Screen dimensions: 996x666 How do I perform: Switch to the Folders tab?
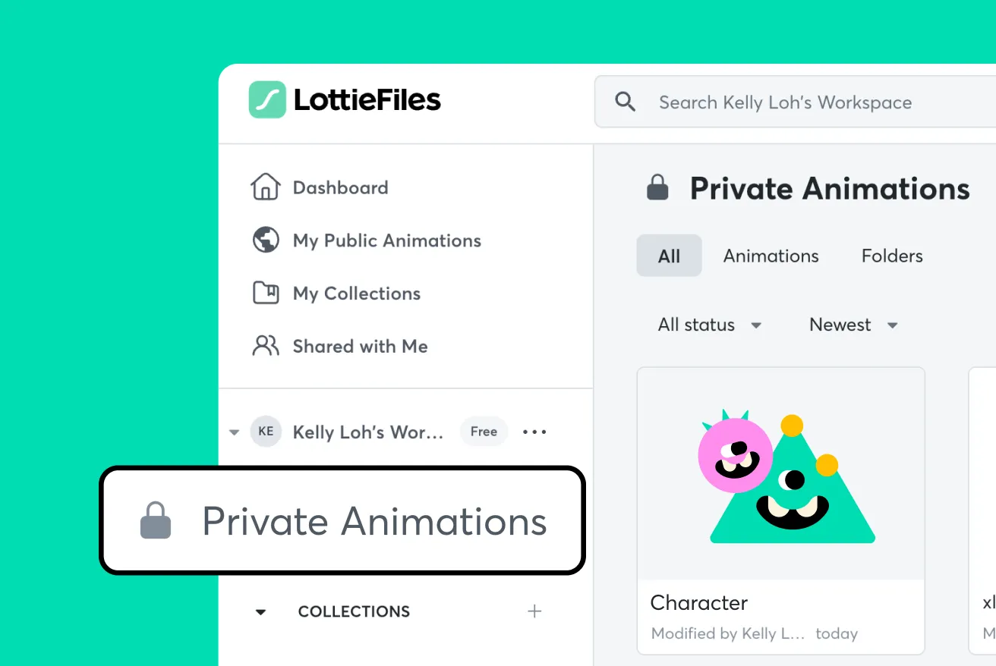tap(892, 256)
